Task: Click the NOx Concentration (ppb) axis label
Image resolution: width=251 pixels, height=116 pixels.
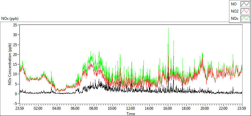Action: tap(10, 64)
